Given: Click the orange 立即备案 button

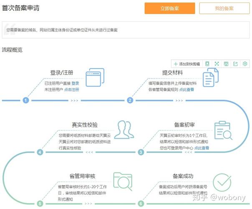Looking at the screenshot, I should pos(170,8).
